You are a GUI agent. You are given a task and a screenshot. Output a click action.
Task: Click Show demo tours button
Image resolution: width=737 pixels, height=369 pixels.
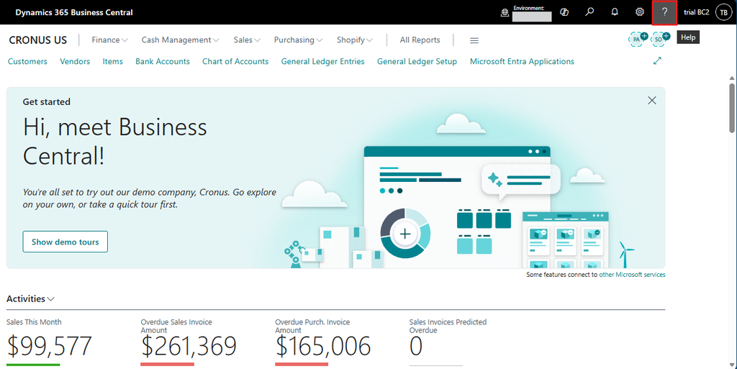(65, 242)
